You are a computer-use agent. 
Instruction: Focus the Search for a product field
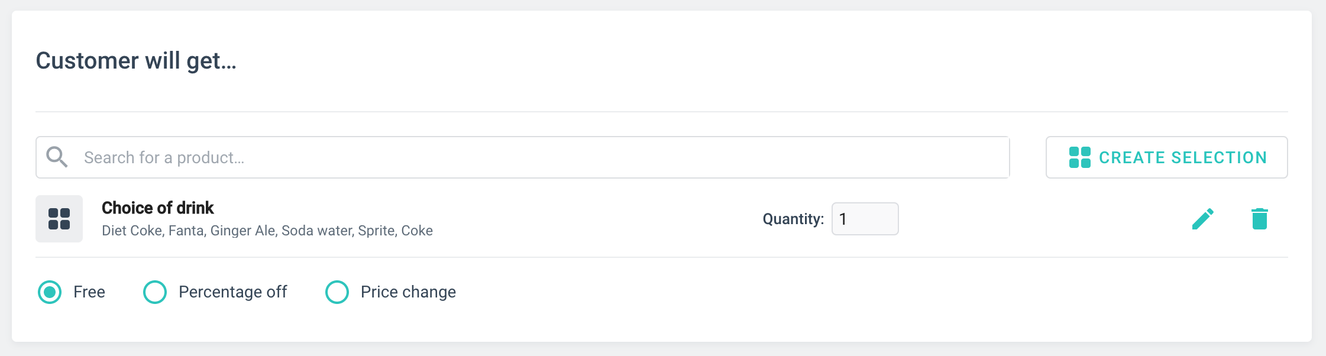(x=532, y=157)
